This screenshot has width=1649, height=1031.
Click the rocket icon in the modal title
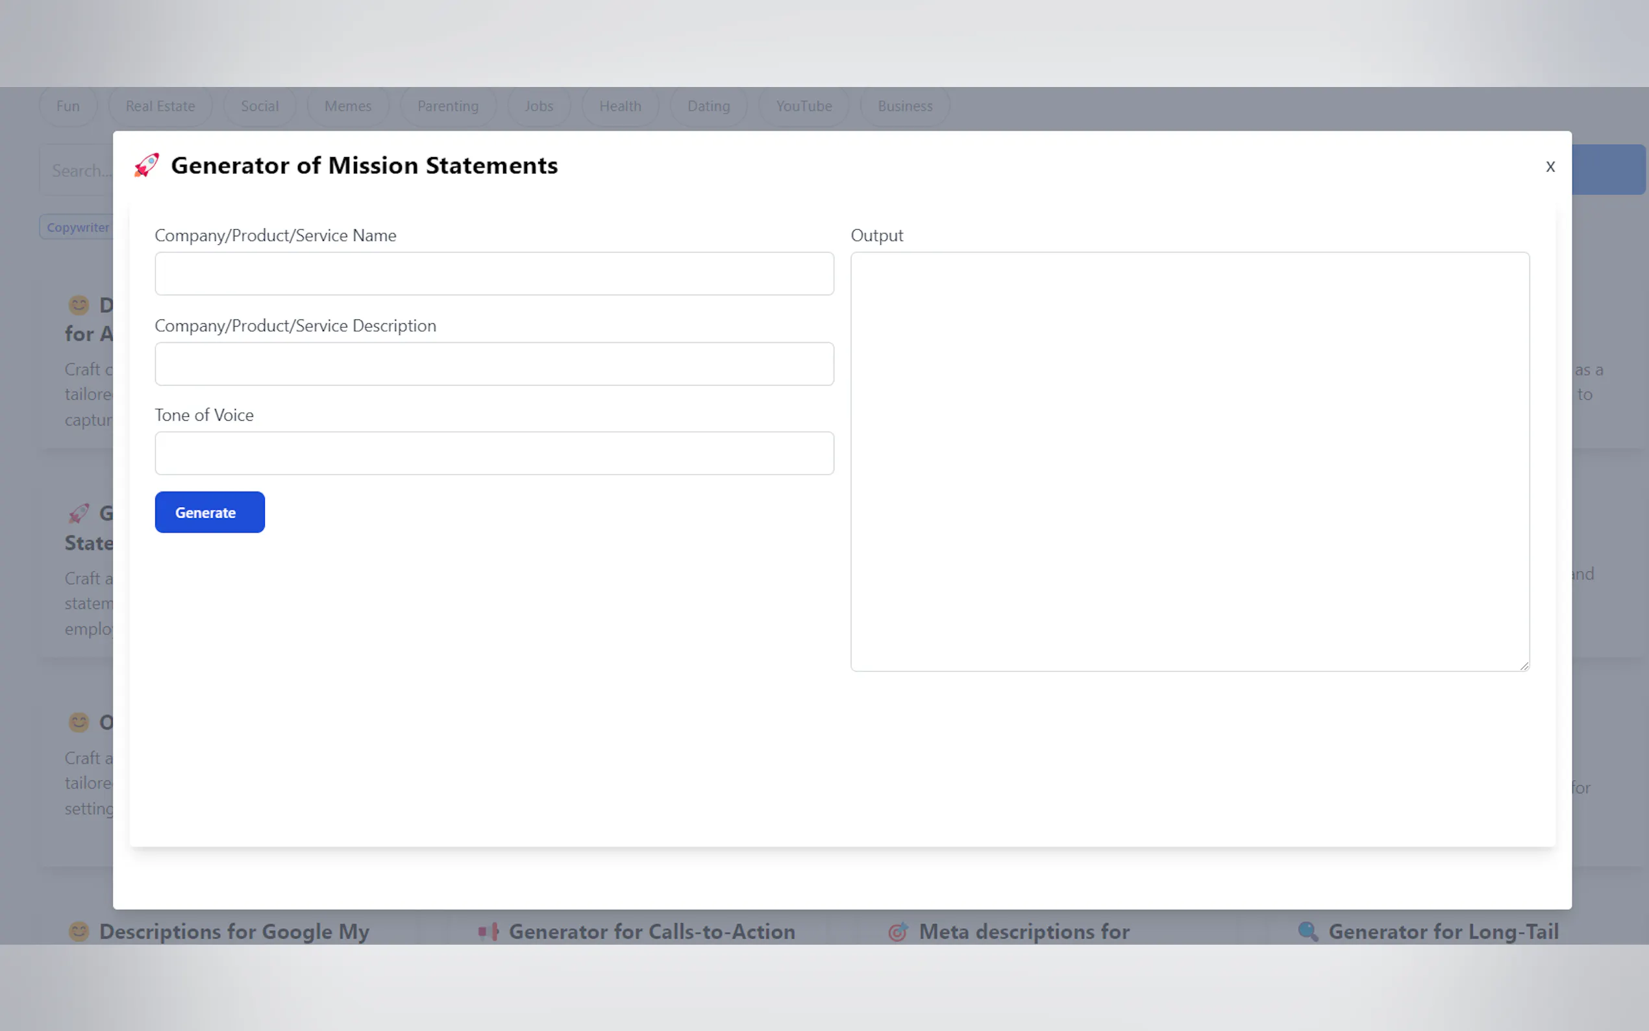tap(147, 166)
